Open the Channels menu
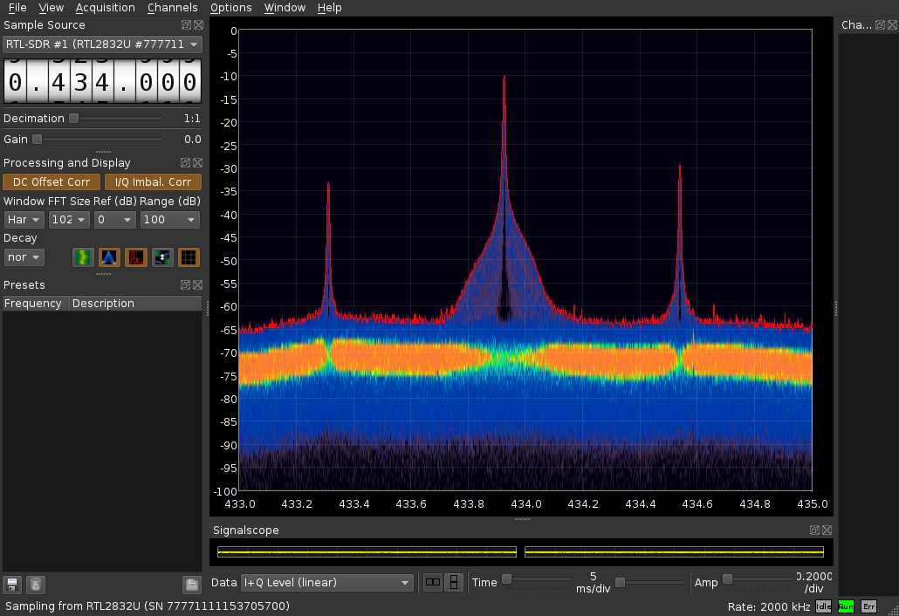Screen dimensions: 899x616 tap(172, 8)
